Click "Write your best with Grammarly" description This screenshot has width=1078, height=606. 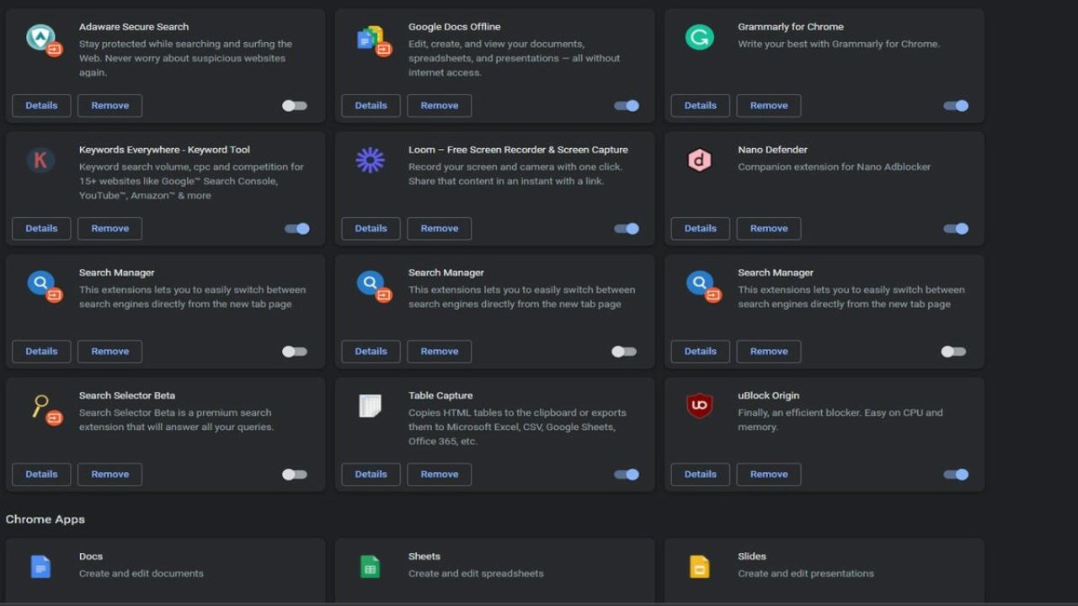839,44
